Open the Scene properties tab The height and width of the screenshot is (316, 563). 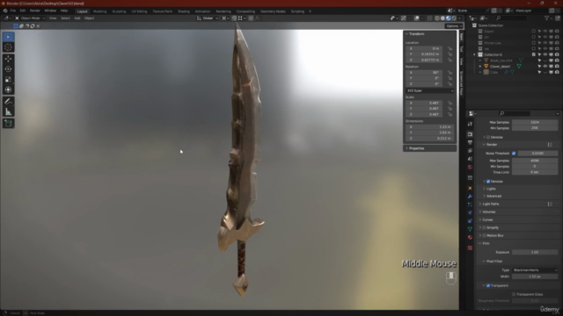coord(470,159)
